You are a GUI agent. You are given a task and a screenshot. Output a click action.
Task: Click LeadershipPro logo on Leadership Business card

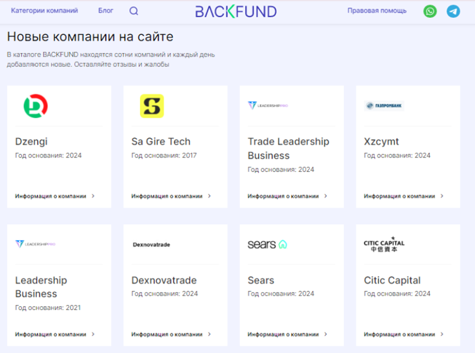(35, 244)
